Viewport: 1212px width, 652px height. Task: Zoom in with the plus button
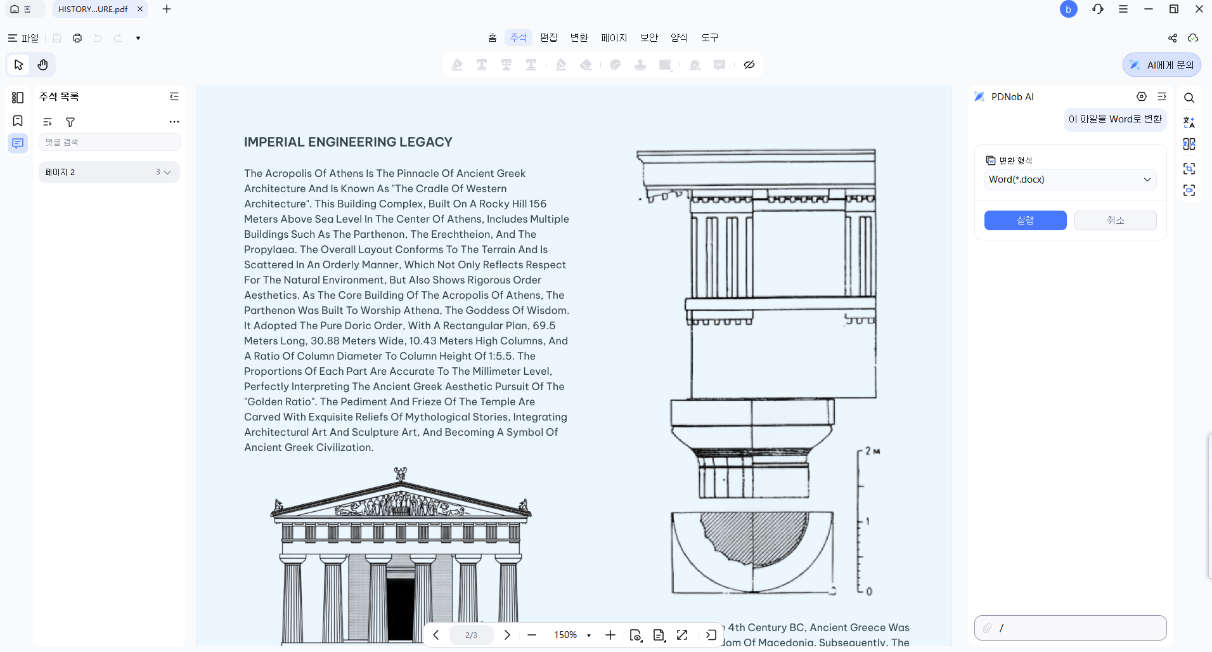(610, 635)
